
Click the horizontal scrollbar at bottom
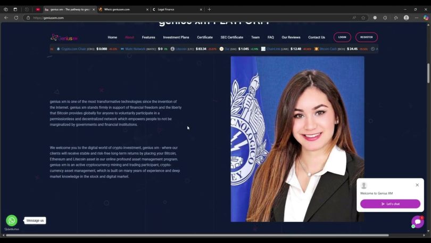tap(197, 236)
